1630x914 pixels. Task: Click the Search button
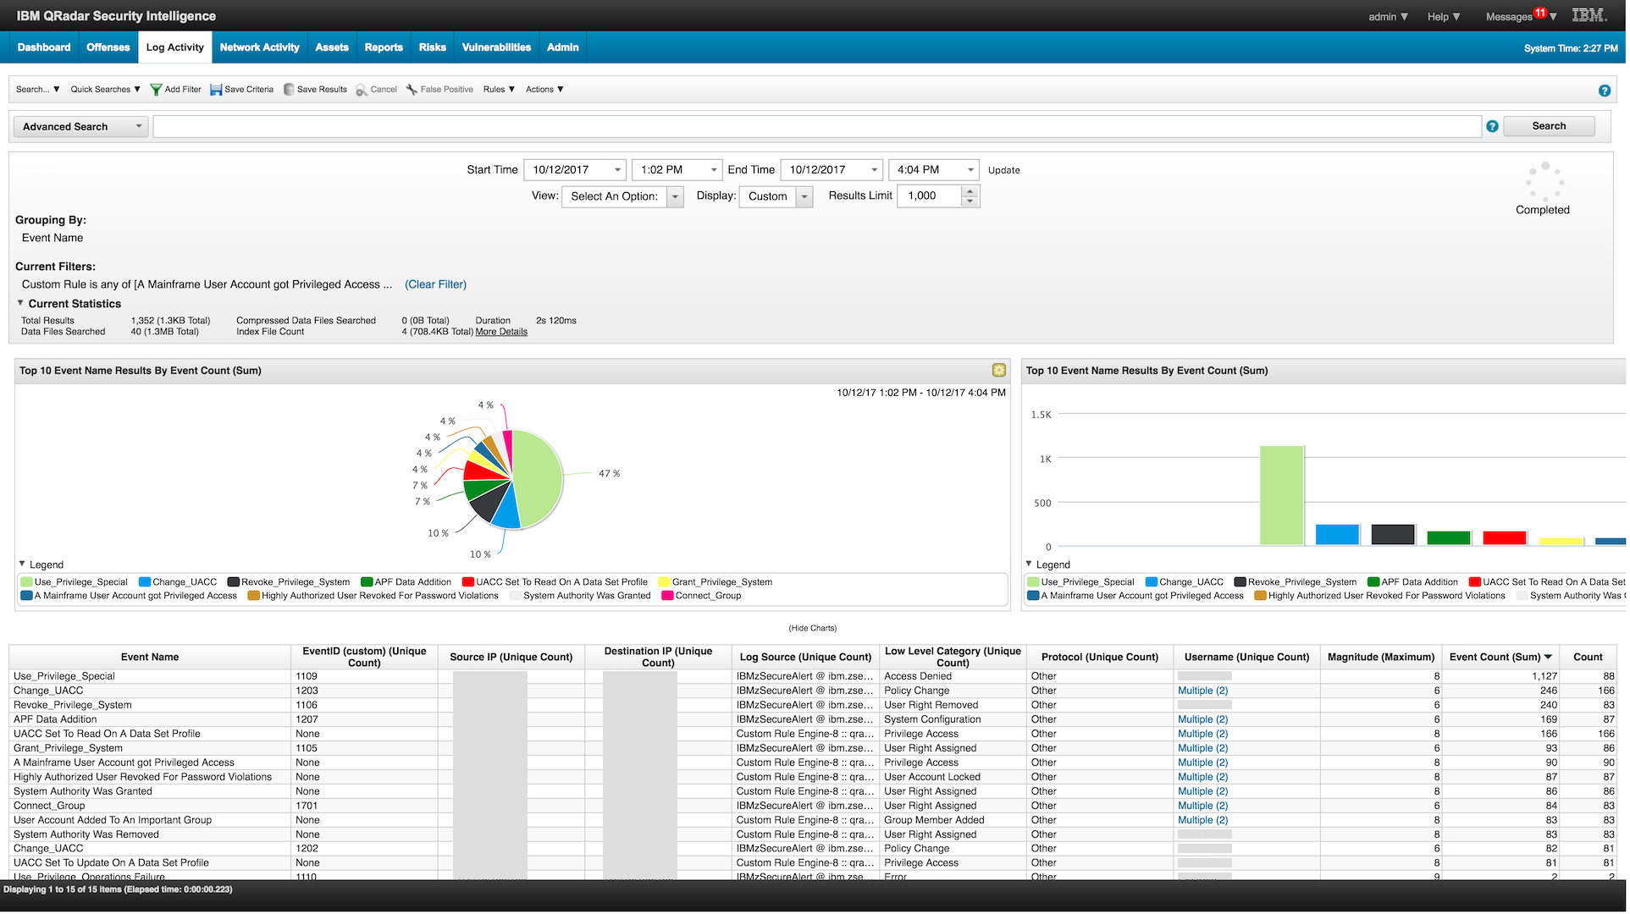click(1549, 126)
